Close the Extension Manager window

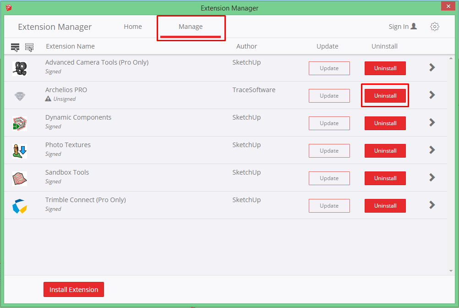click(448, 6)
